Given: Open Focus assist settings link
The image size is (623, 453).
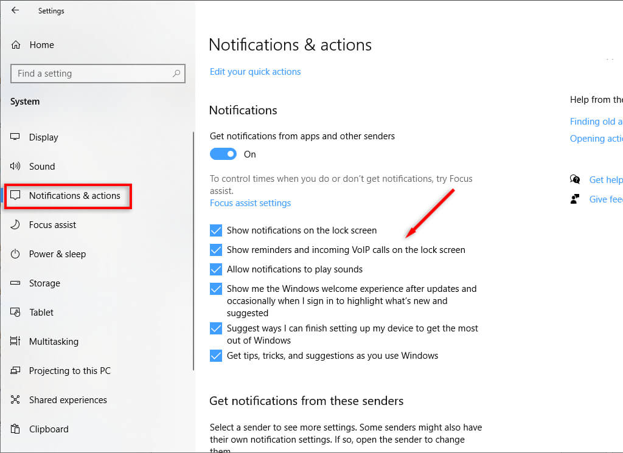Looking at the screenshot, I should coord(250,203).
